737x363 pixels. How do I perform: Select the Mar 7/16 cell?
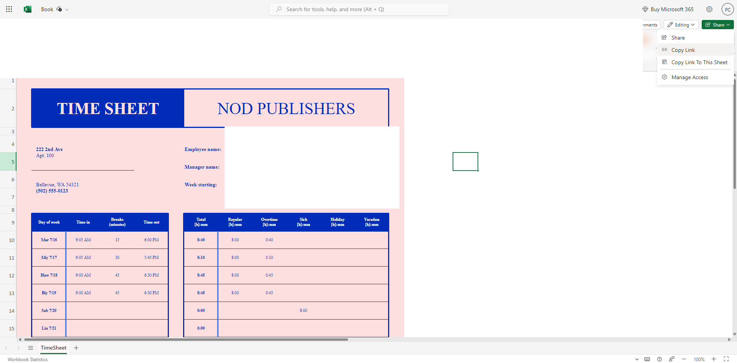tap(49, 240)
